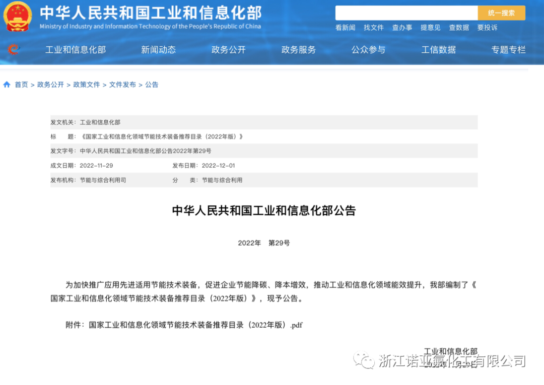The image size is (544, 385).
Task: Click the red government 'e' logo icon
Action: pyautogui.click(x=13, y=49)
